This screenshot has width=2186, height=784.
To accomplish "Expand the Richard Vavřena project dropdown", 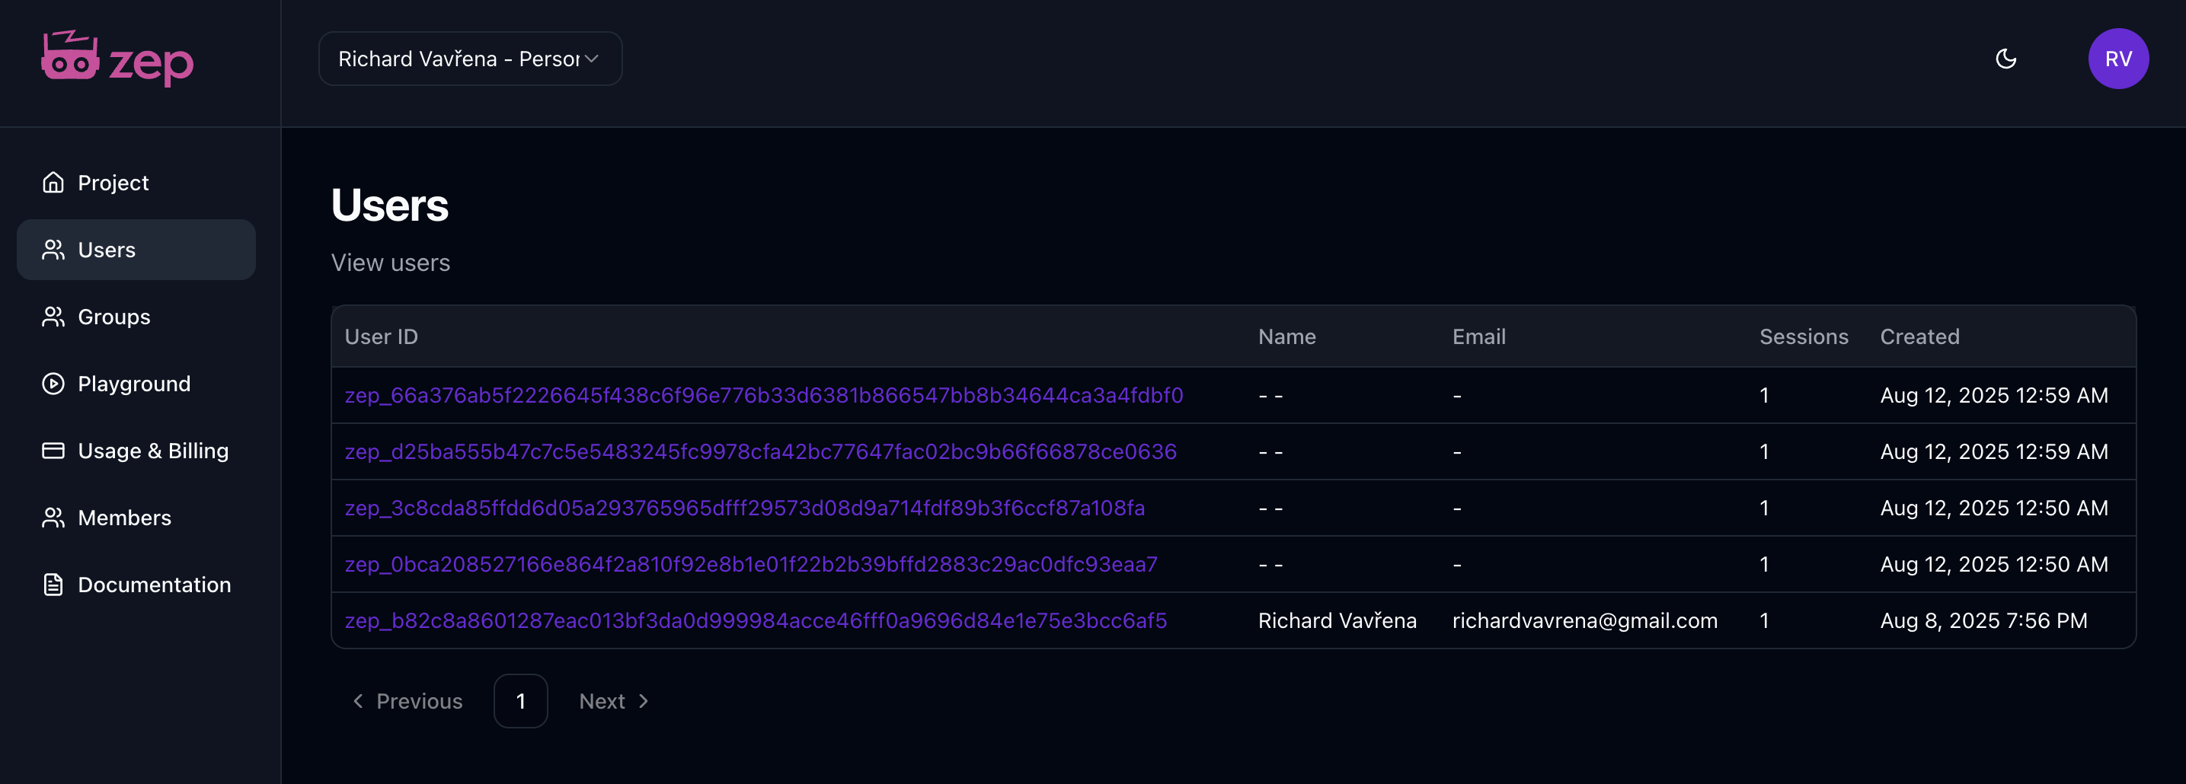I will (x=470, y=59).
